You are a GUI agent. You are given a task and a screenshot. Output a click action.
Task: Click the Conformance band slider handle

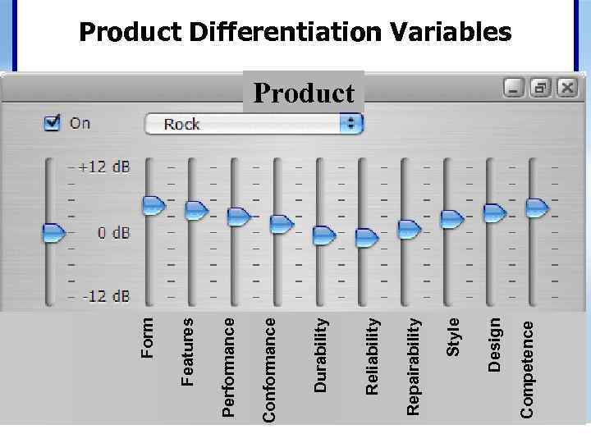[282, 223]
